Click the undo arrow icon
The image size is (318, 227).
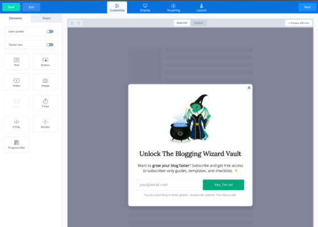72,23
